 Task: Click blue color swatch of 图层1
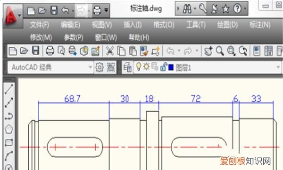pos(171,68)
